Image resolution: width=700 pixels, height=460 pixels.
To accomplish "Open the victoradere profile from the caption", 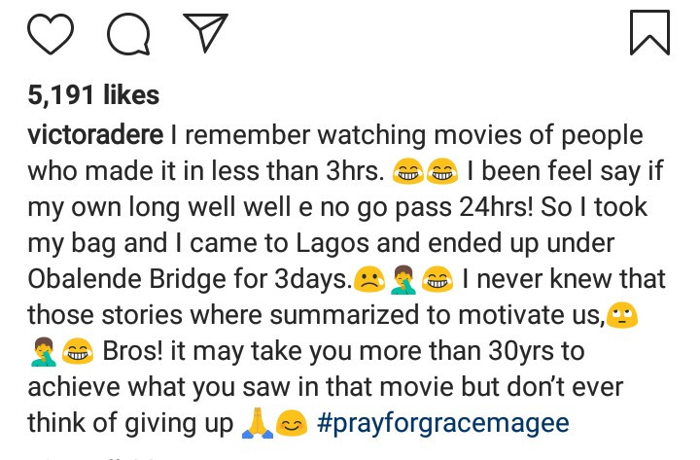I will [95, 134].
